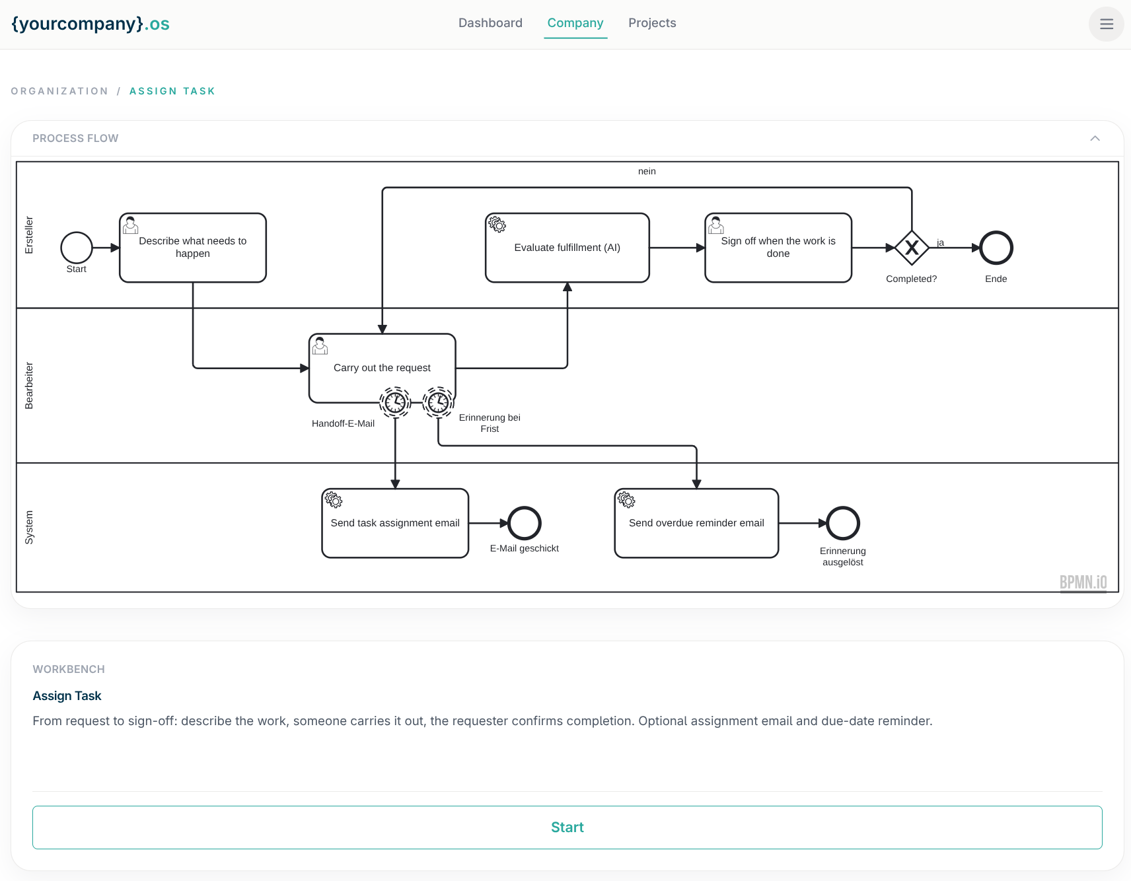1131x881 pixels.
Task: Select the Send task assignment email task
Action: tap(395, 523)
